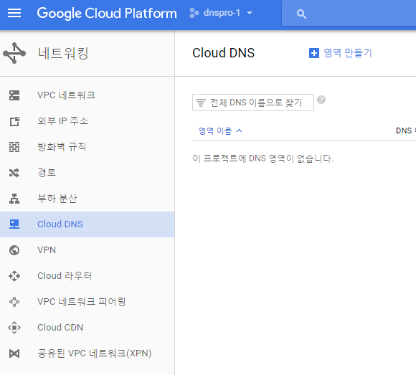This screenshot has width=416, height=375.
Task: Open Cloud CDN menu item
Action: pos(87,328)
